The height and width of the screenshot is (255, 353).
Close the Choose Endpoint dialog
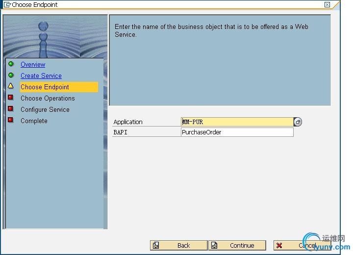tap(328, 4)
